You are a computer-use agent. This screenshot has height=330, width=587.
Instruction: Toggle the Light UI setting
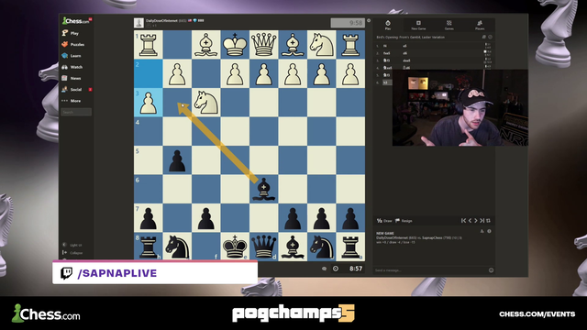tap(72, 245)
